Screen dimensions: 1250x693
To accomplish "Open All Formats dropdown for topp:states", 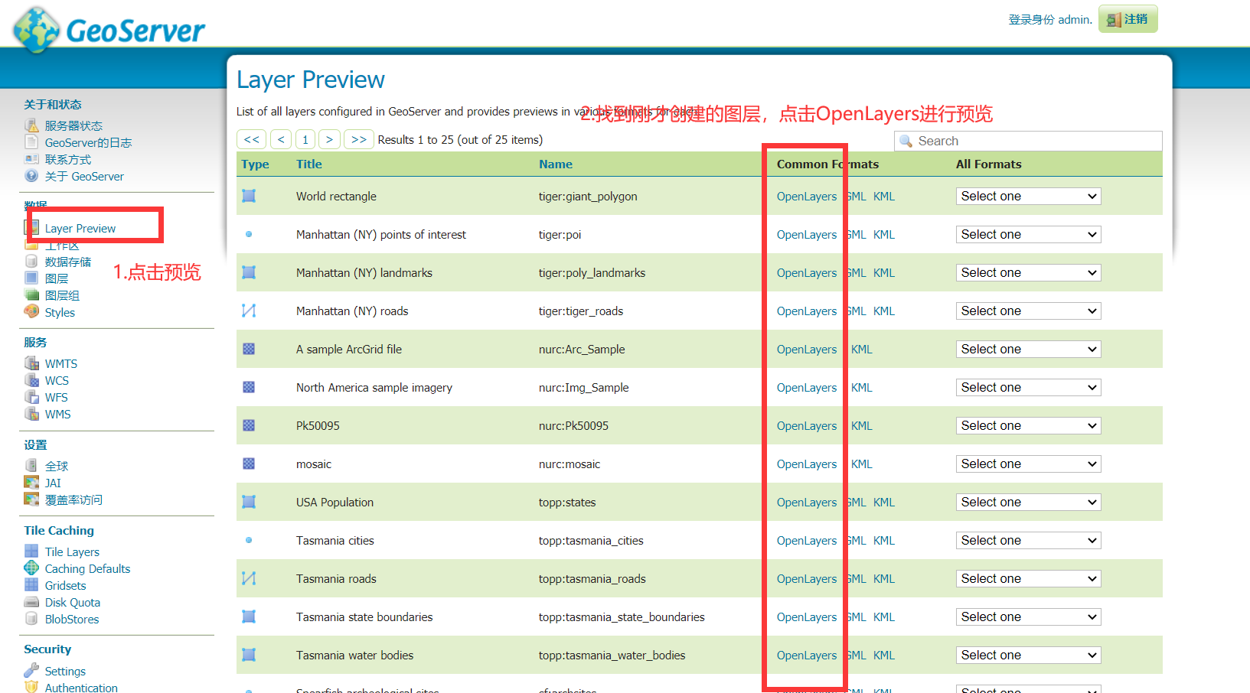I will (x=1028, y=502).
